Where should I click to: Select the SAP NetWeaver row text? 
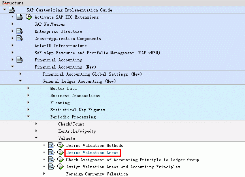[x=50, y=24]
